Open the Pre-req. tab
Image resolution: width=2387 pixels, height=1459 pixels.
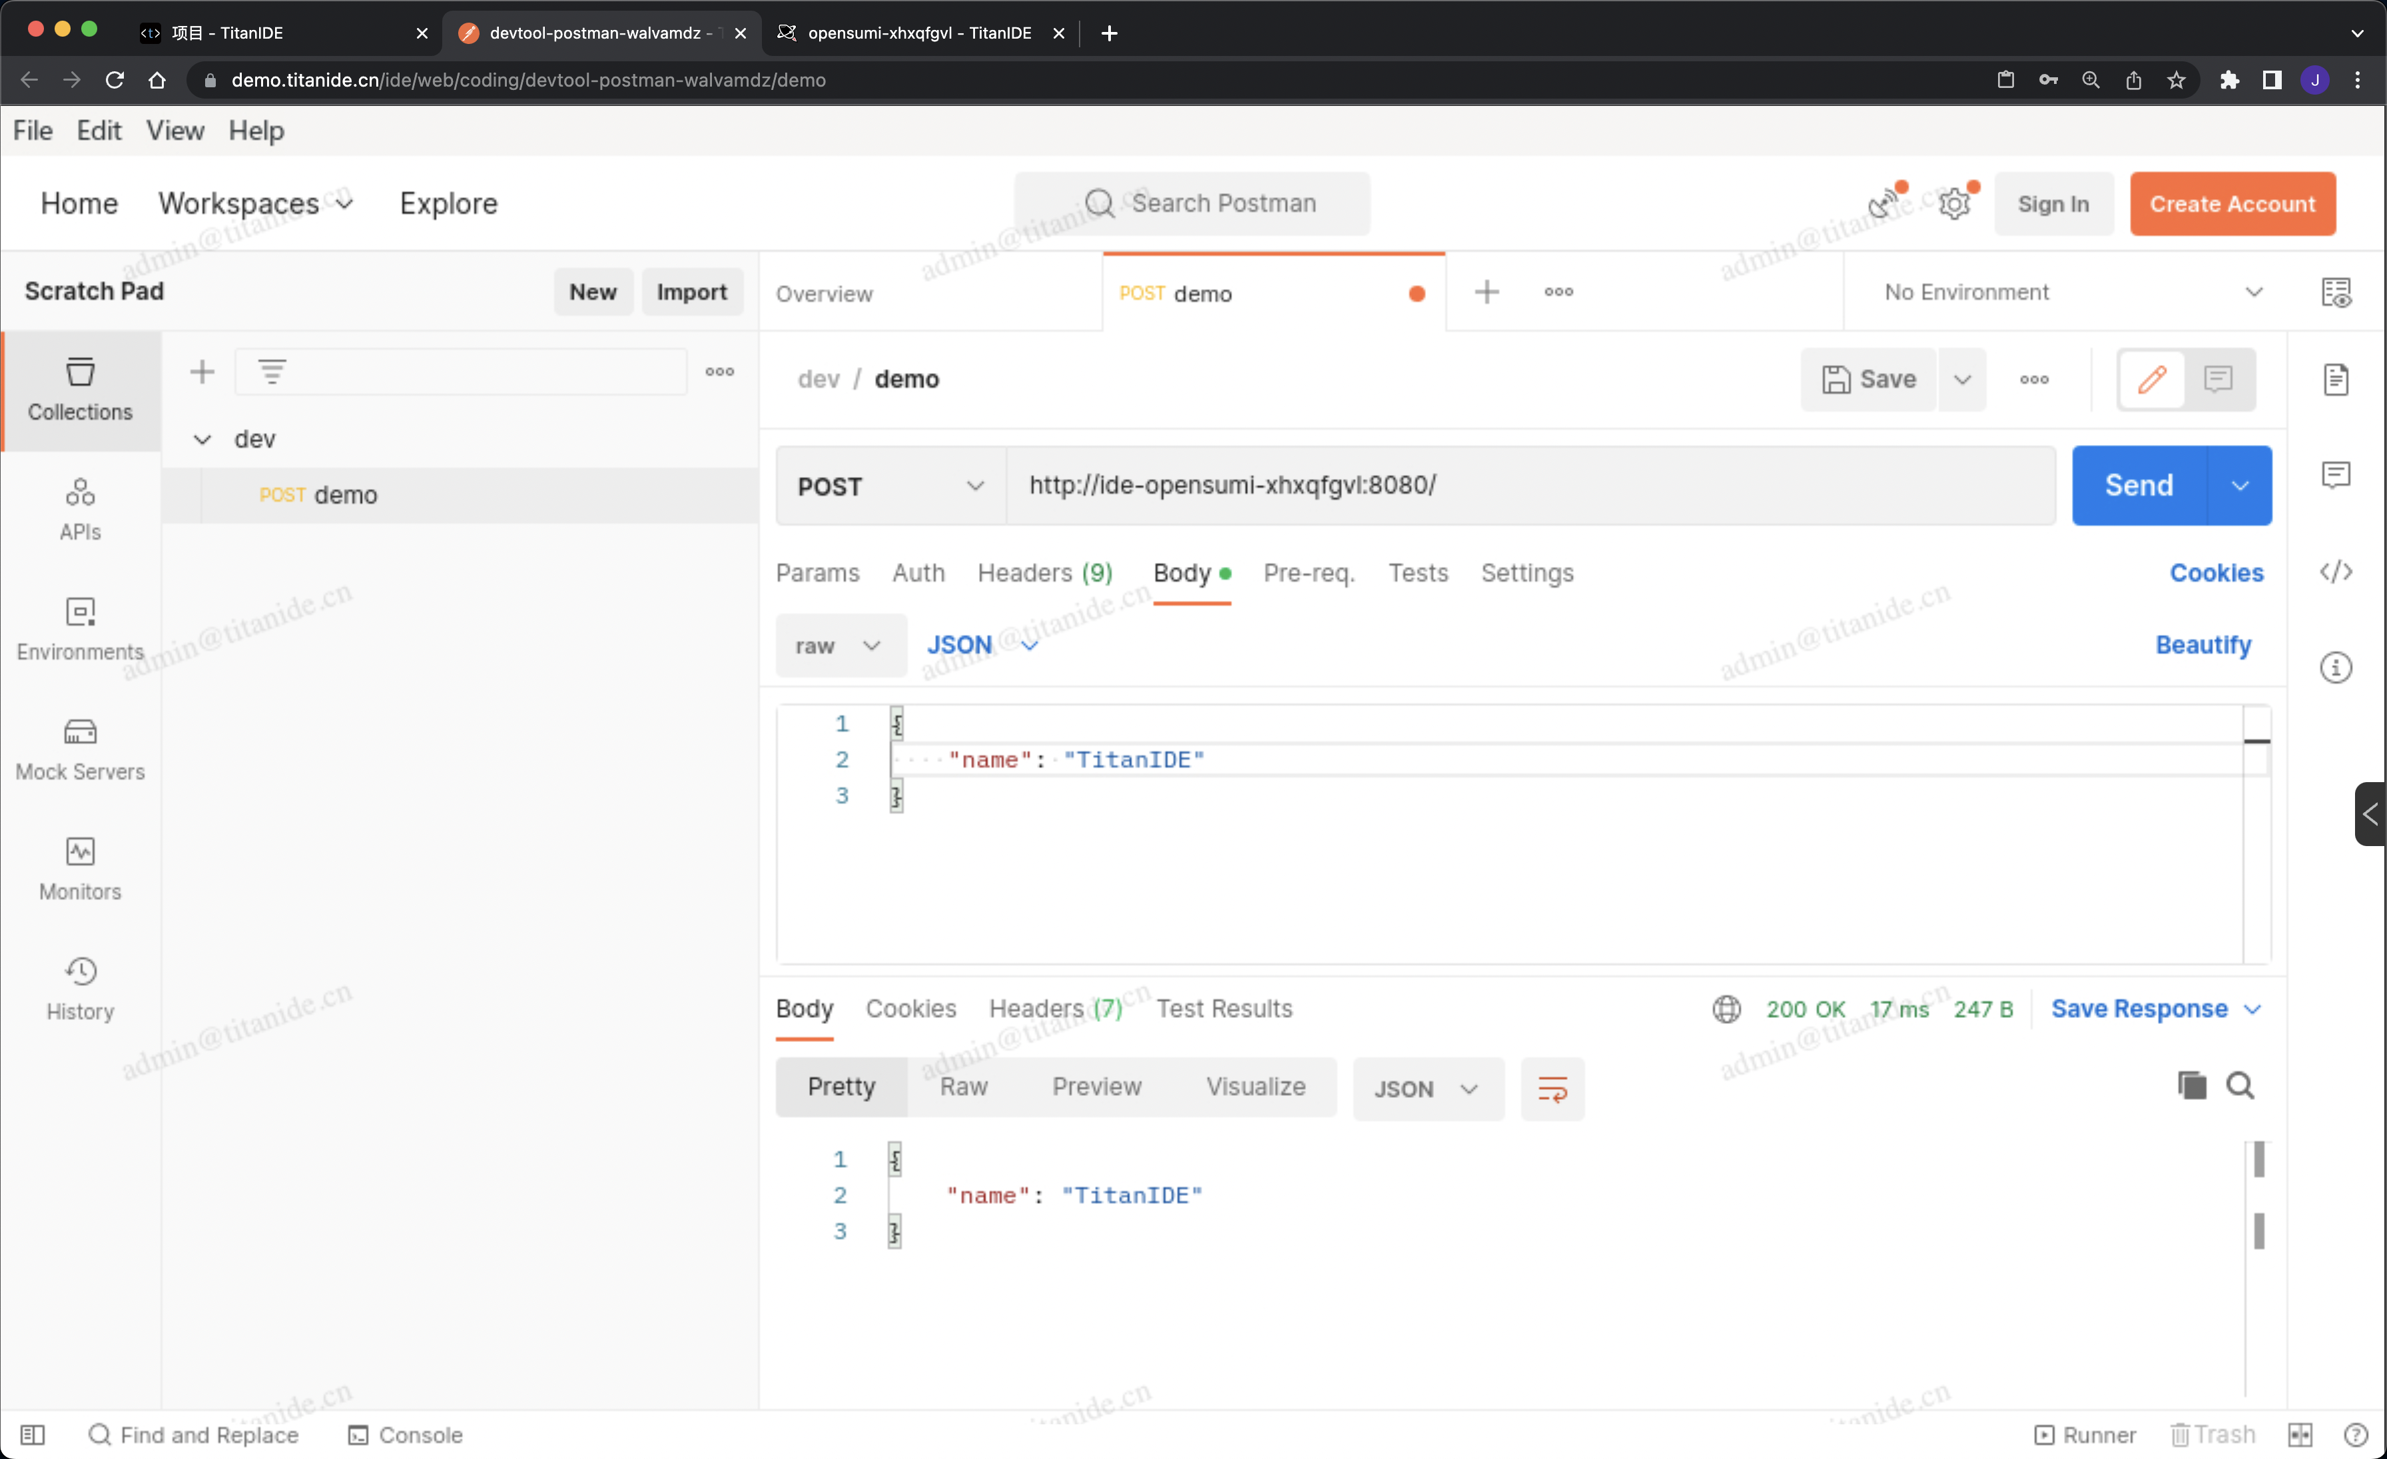point(1310,574)
